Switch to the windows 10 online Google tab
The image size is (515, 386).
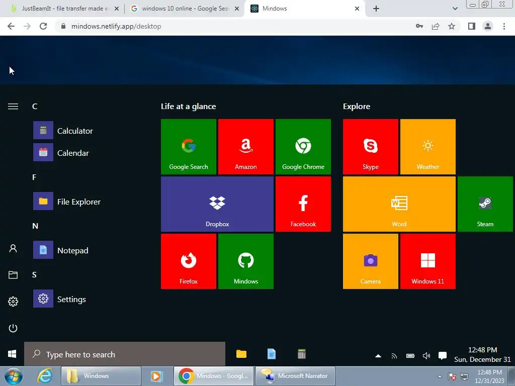tap(185, 9)
